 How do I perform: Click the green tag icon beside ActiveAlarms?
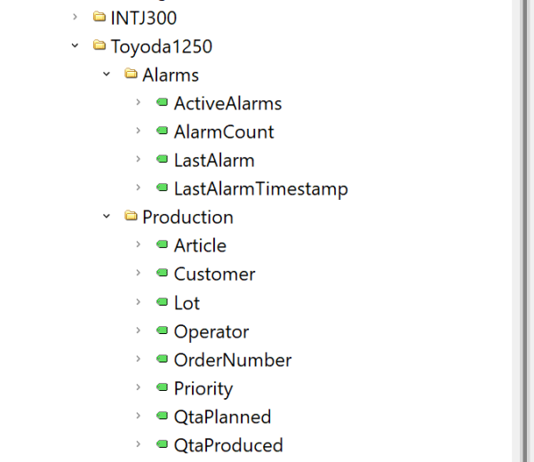coord(162,103)
